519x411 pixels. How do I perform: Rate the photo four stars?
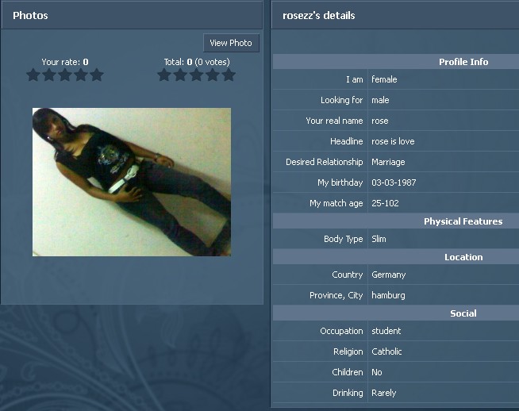[81, 75]
